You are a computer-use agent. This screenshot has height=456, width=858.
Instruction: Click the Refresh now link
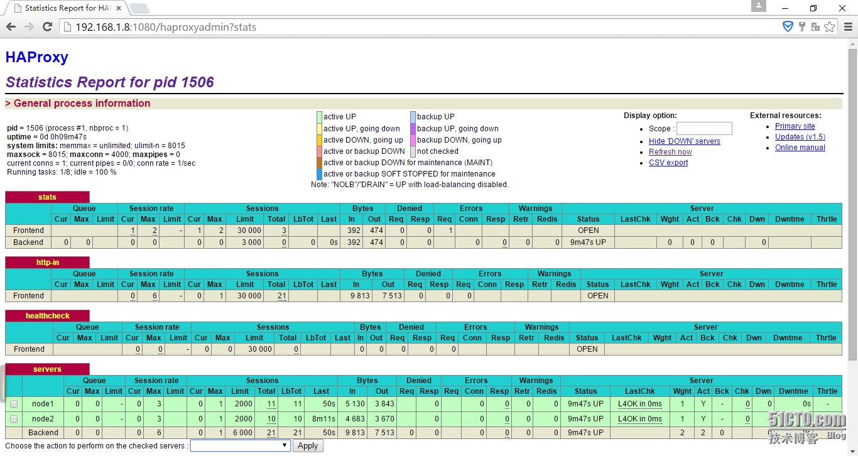click(670, 152)
